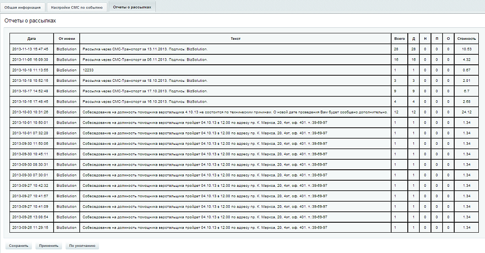Screen dimensions: 485x253
Task: Click the Всего column header
Action: click(x=399, y=38)
